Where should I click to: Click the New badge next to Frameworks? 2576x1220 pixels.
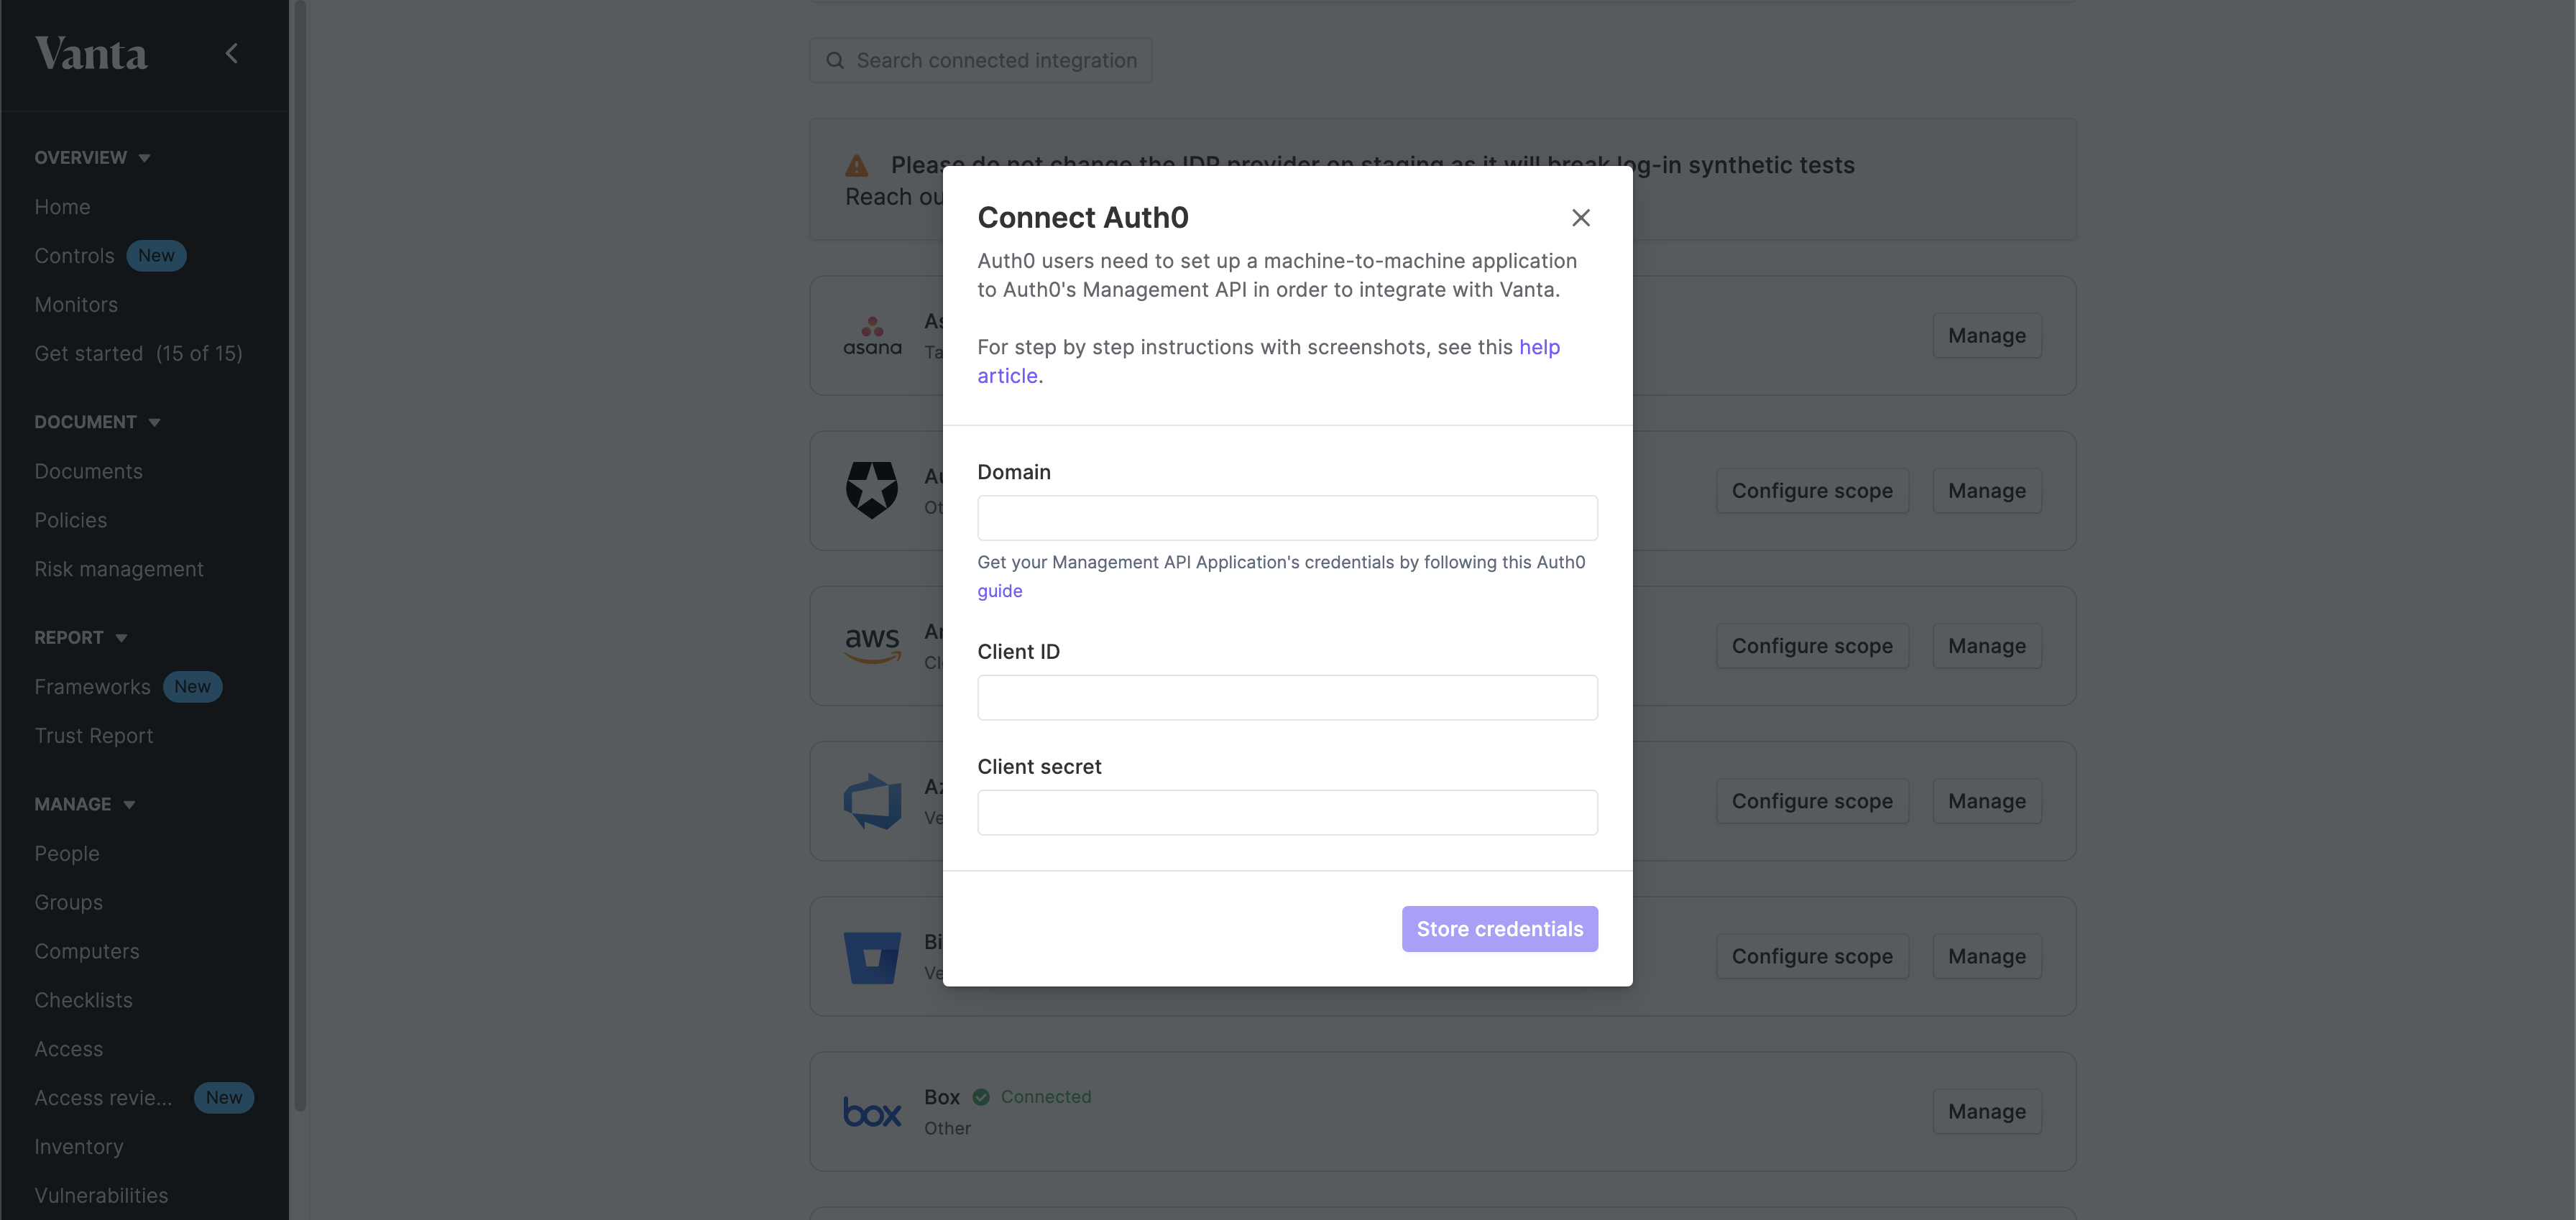tap(192, 687)
